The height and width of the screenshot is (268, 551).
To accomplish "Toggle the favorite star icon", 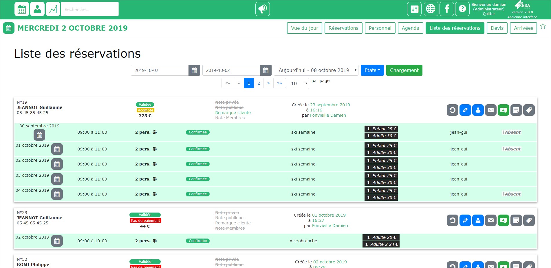I will (543, 26).
